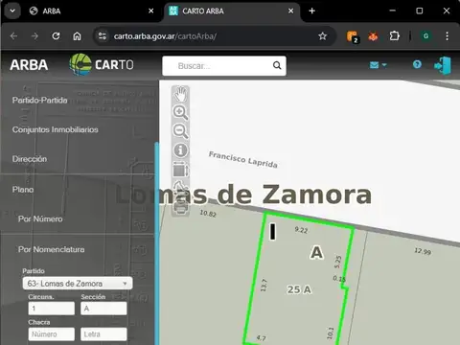Viewport: 460px width, 345px height.
Task: Activate the zoom in magnifier tool
Action: (180, 112)
